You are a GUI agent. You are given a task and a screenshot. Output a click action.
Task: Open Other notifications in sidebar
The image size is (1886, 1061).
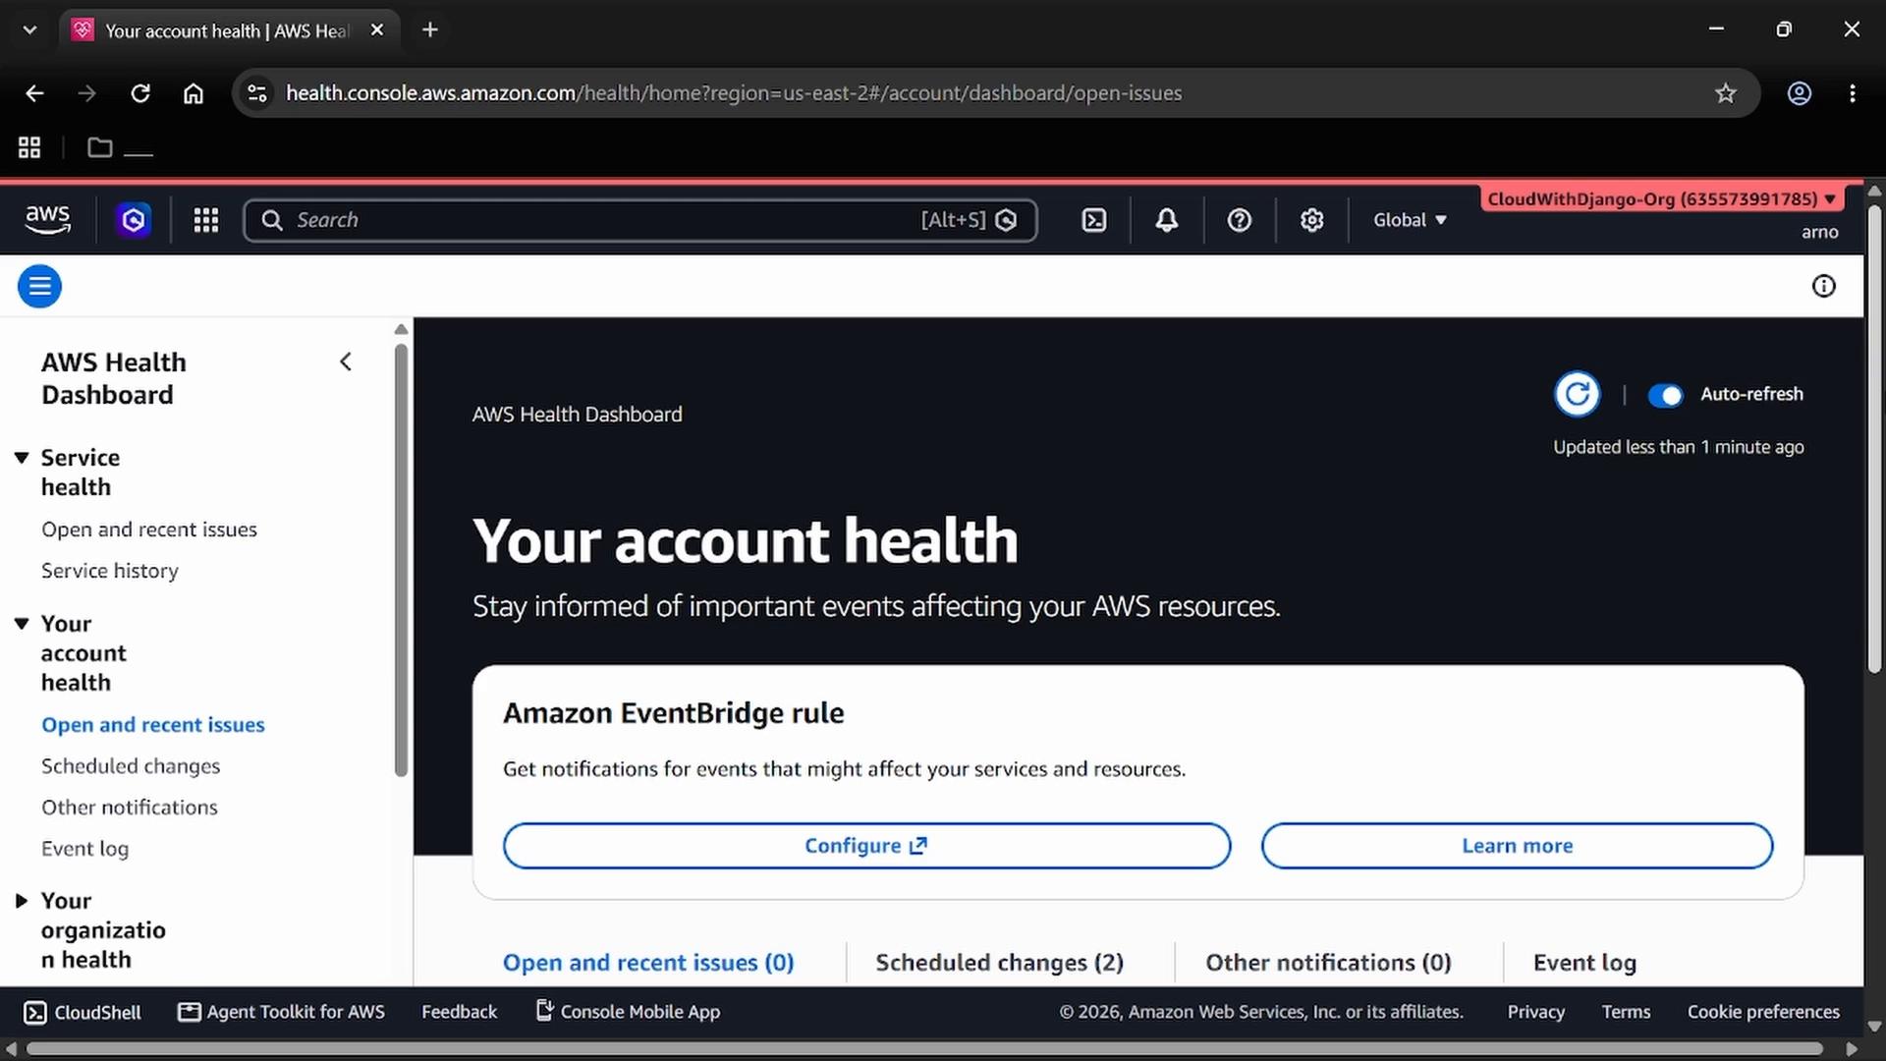pos(130,808)
